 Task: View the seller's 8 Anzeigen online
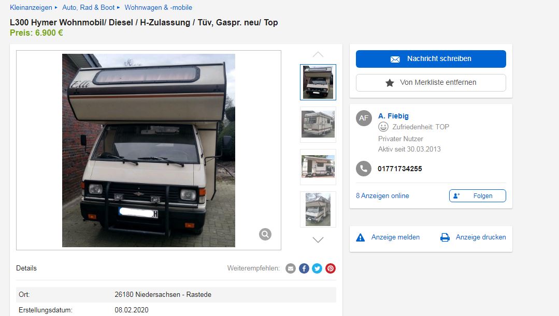coord(382,195)
